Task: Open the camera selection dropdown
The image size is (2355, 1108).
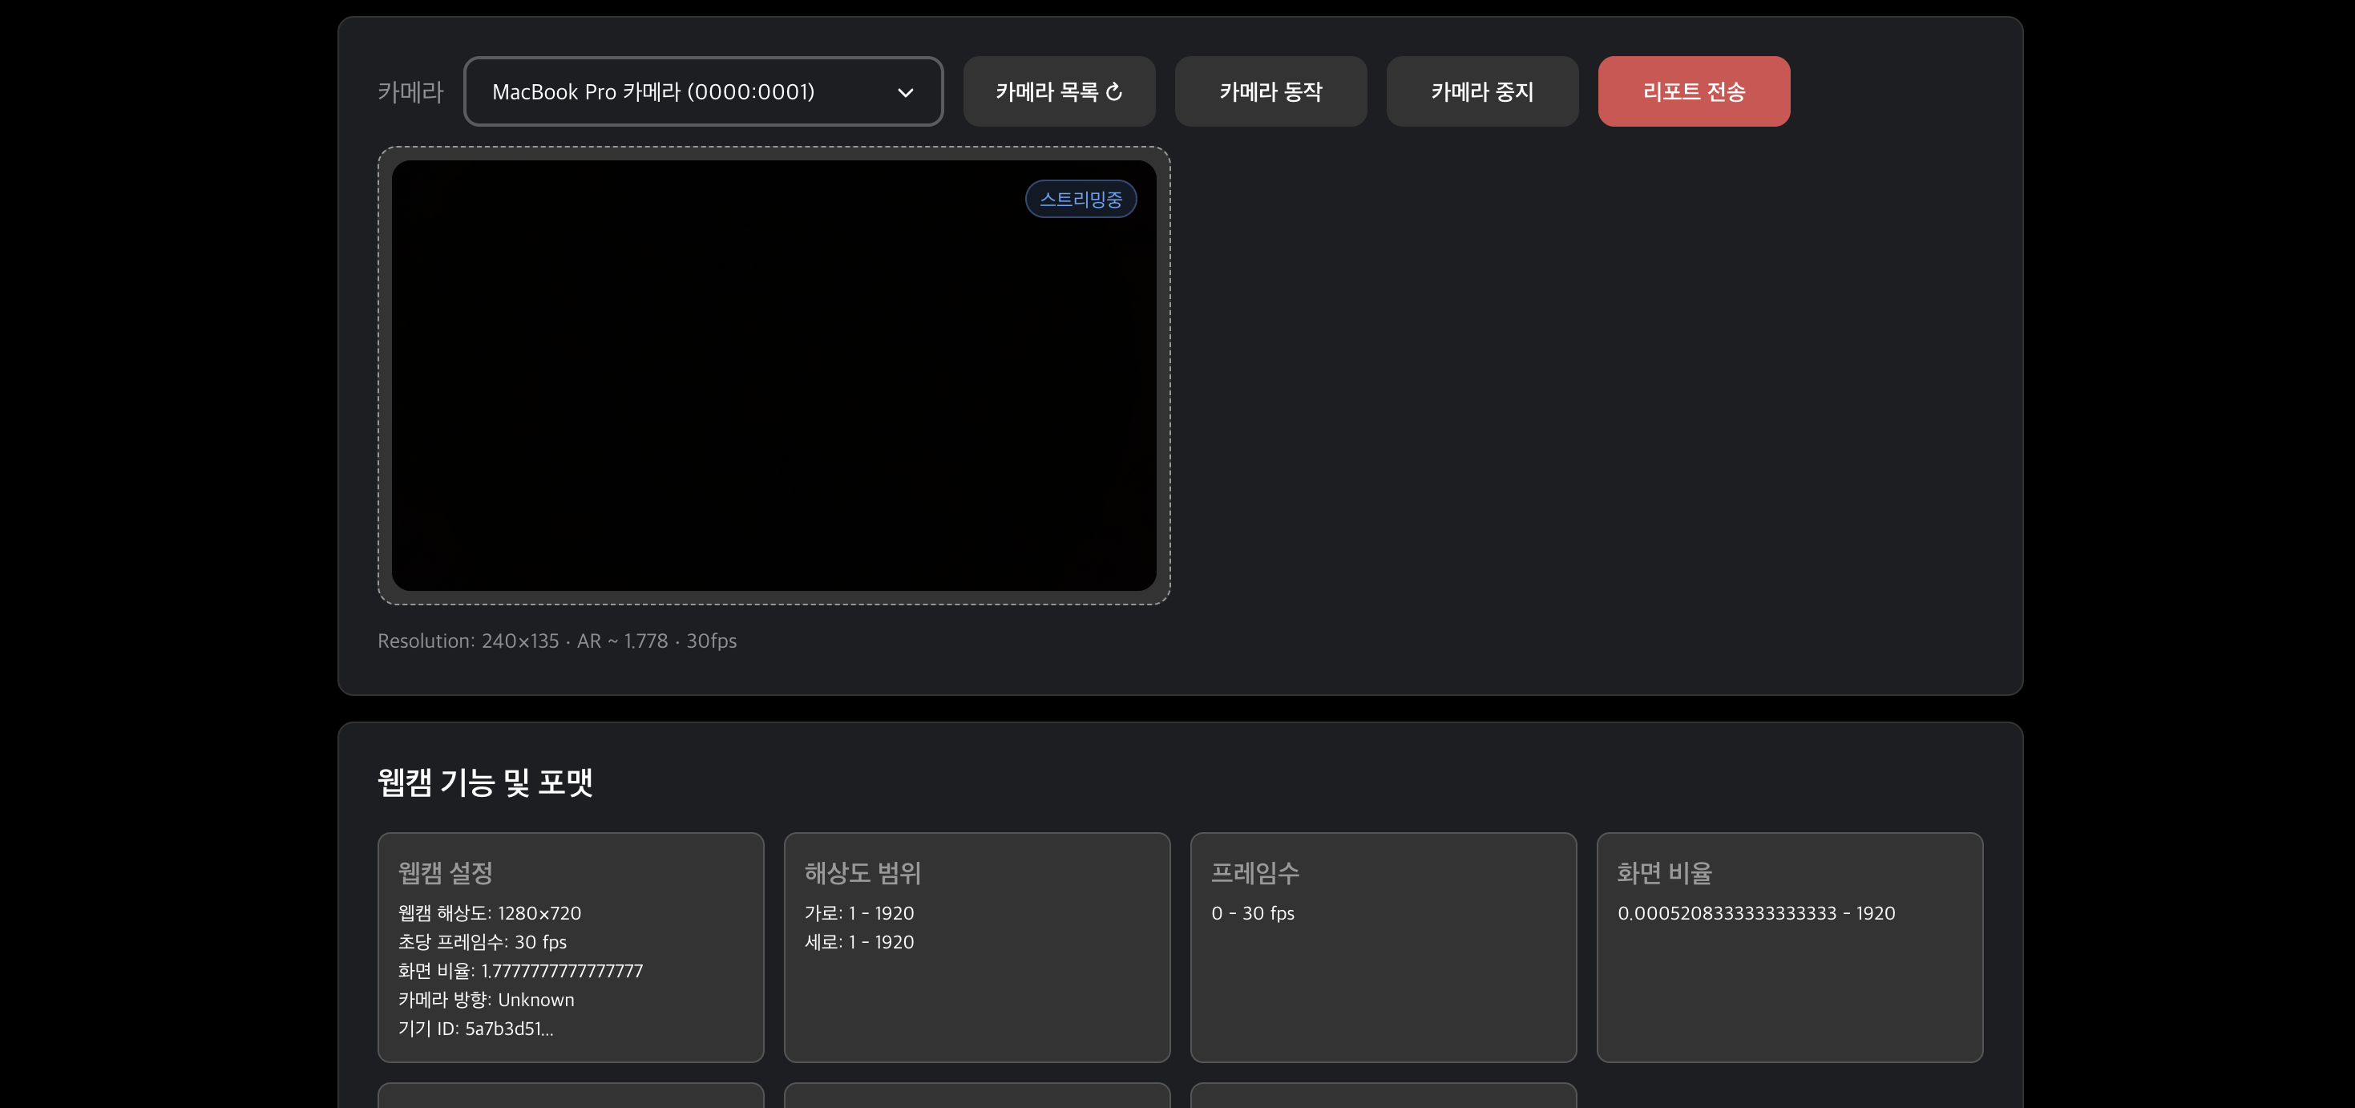Action: (x=704, y=91)
